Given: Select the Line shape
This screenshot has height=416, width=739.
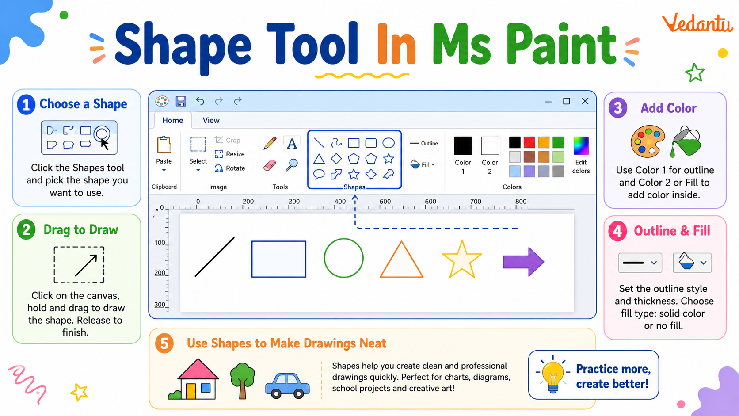Looking at the screenshot, I should (319, 143).
